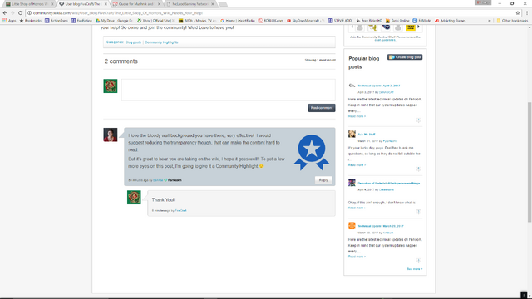Advance chat avatars with the right arrow
Viewport: 532px width, 299px height.
tap(418, 27)
